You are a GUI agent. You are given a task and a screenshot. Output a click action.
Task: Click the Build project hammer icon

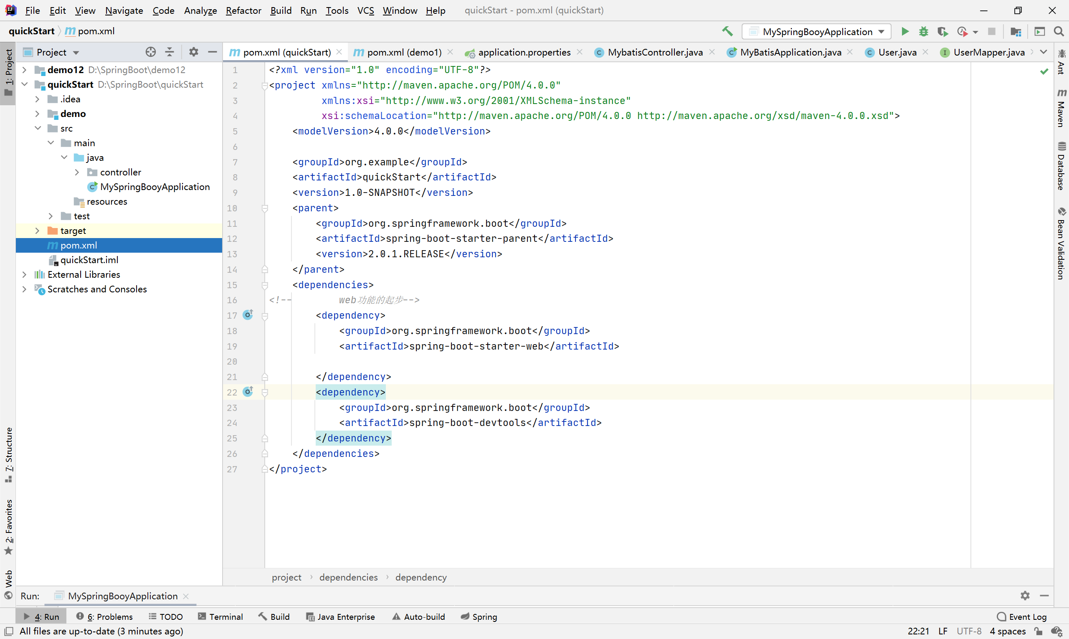[x=727, y=31]
